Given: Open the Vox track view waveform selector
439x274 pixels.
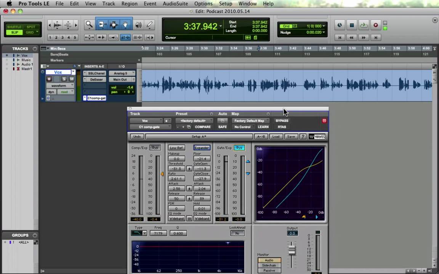Looking at the screenshot, I should [x=60, y=86].
